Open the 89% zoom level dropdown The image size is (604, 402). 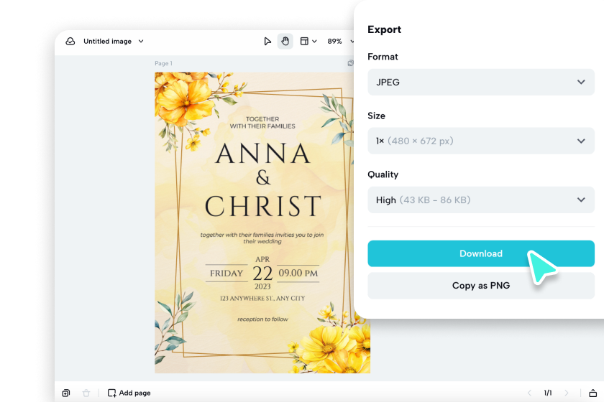(x=339, y=42)
